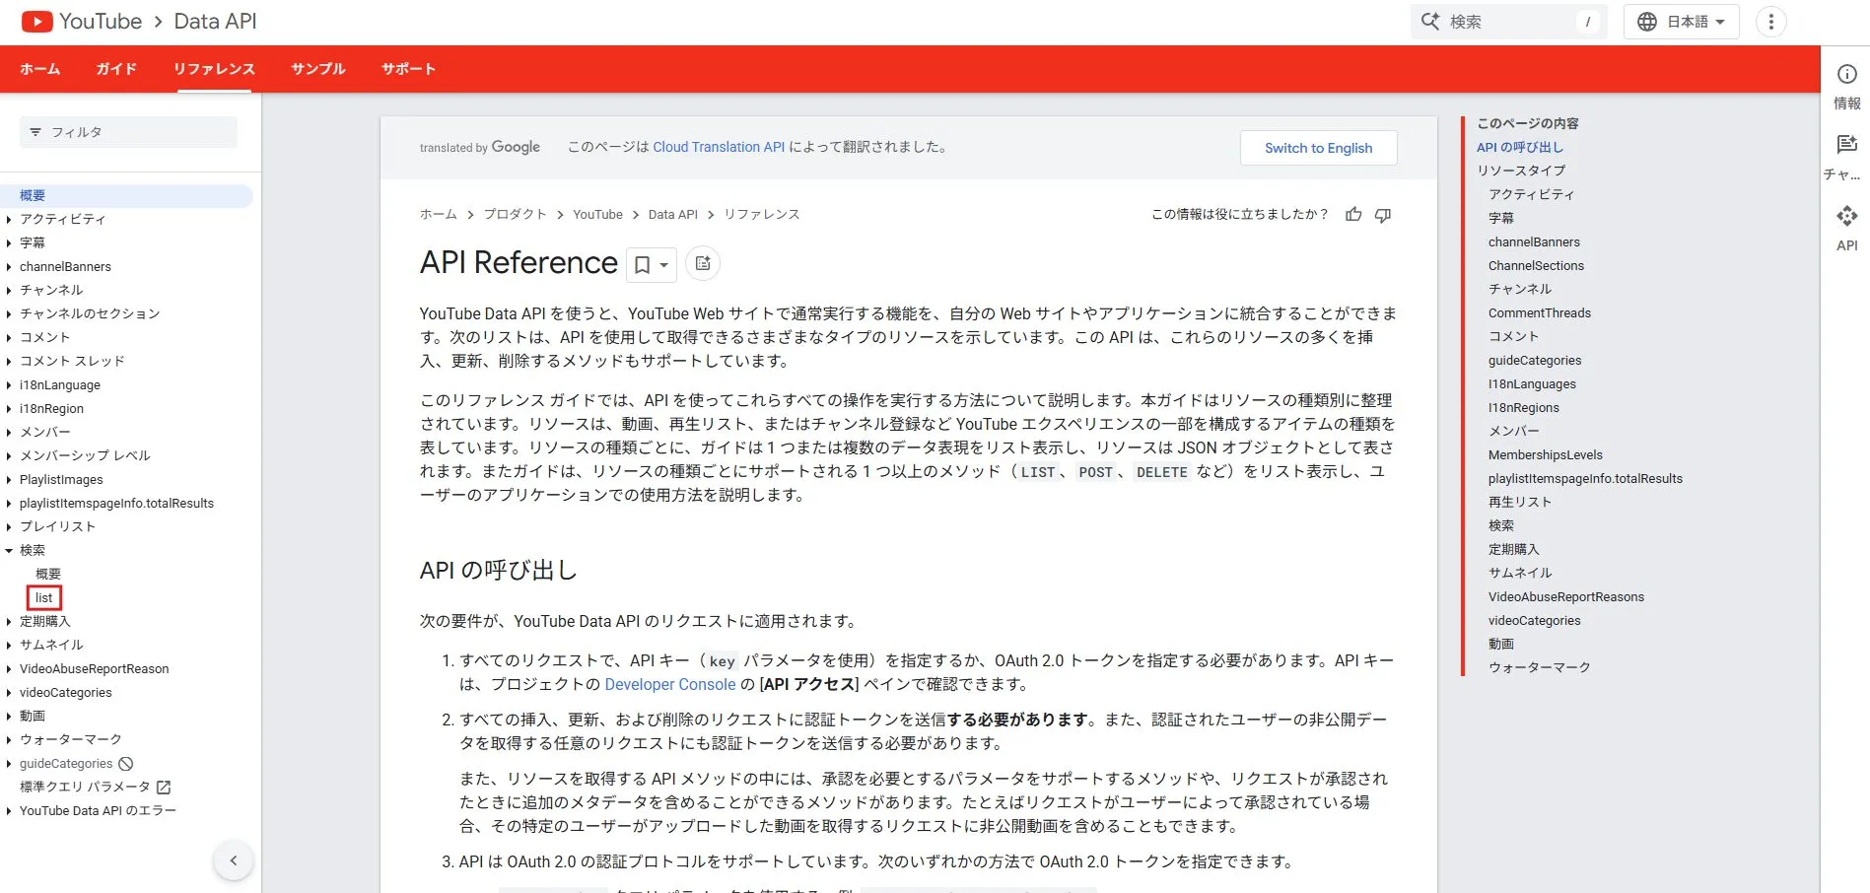Click the Switch to English button
Screen dimensions: 1870x893
1318,148
